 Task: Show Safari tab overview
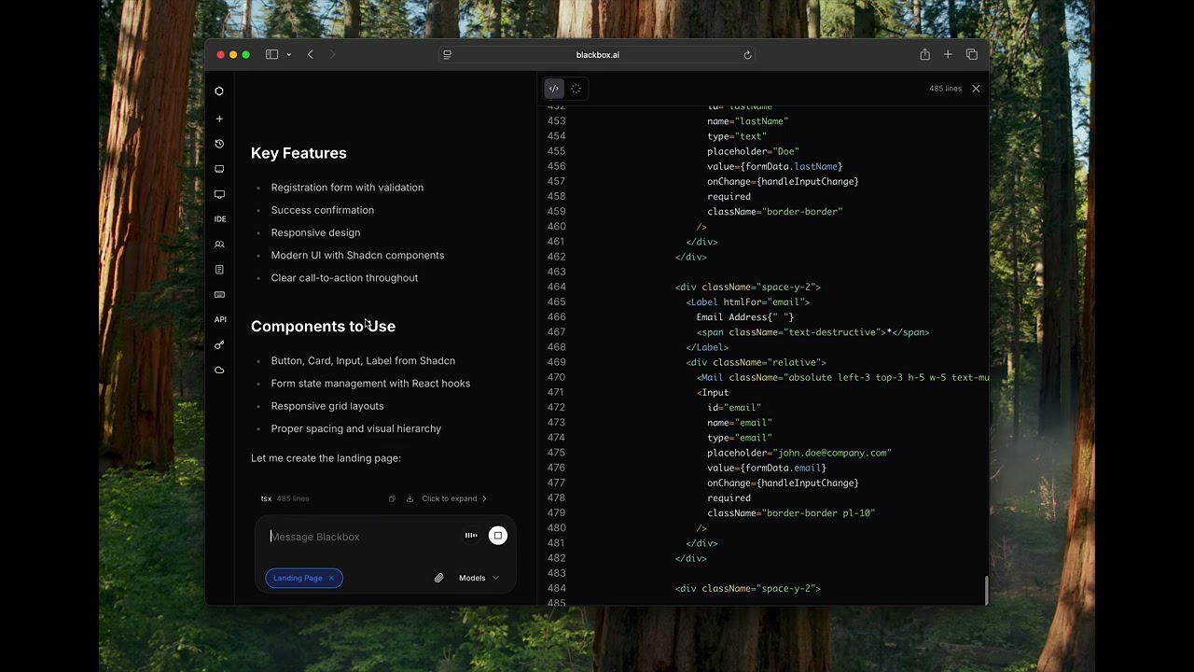(972, 55)
